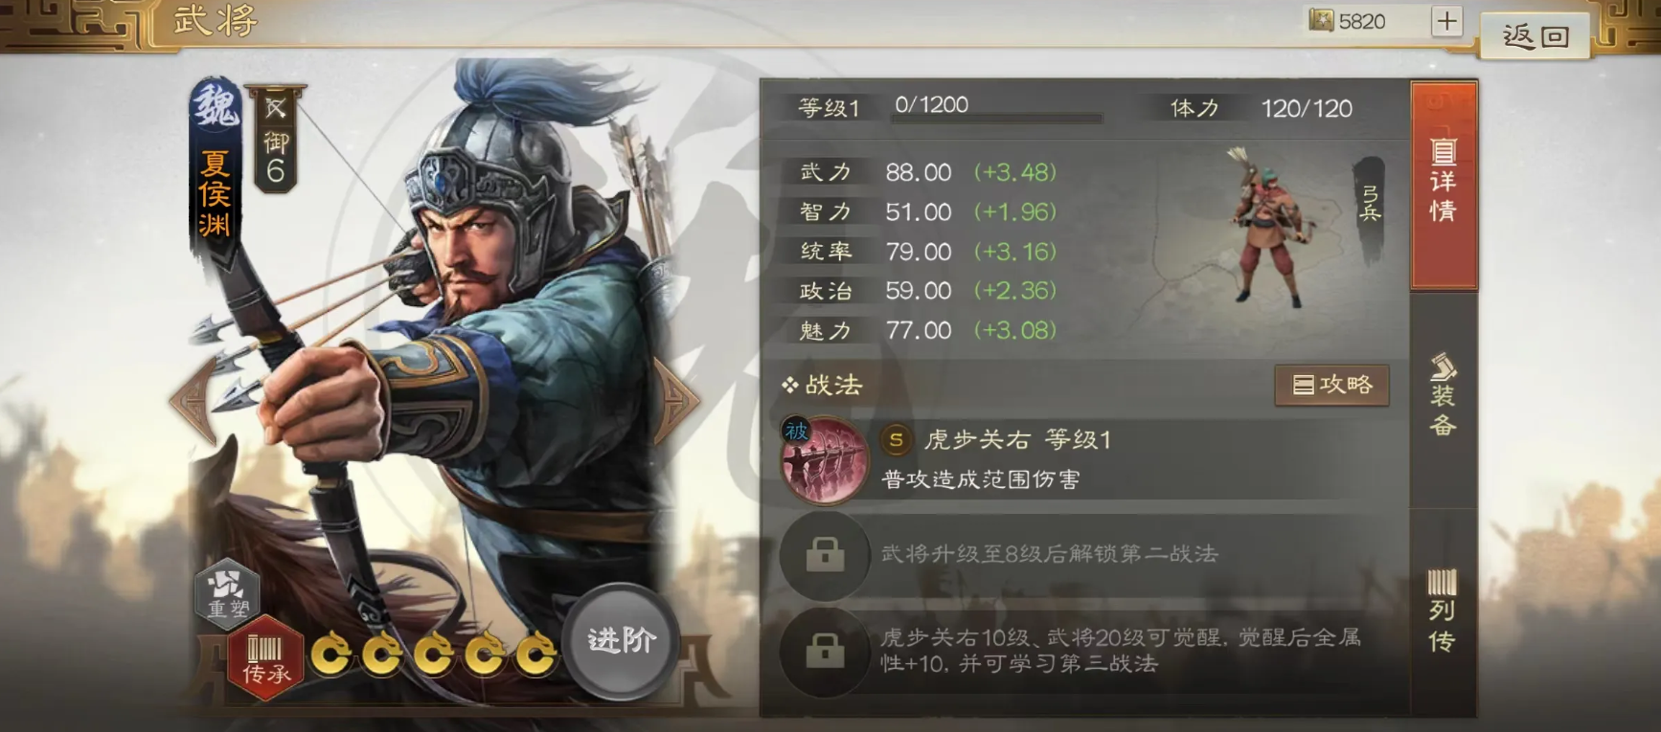Click the first gold star rank icon
The height and width of the screenshot is (732, 1661).
(331, 654)
